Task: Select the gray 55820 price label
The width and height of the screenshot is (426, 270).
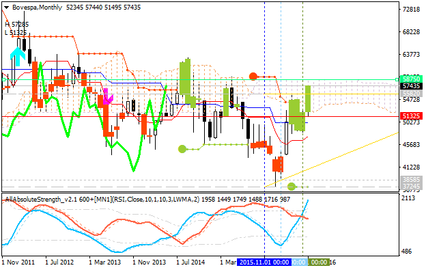Action: coord(411,93)
